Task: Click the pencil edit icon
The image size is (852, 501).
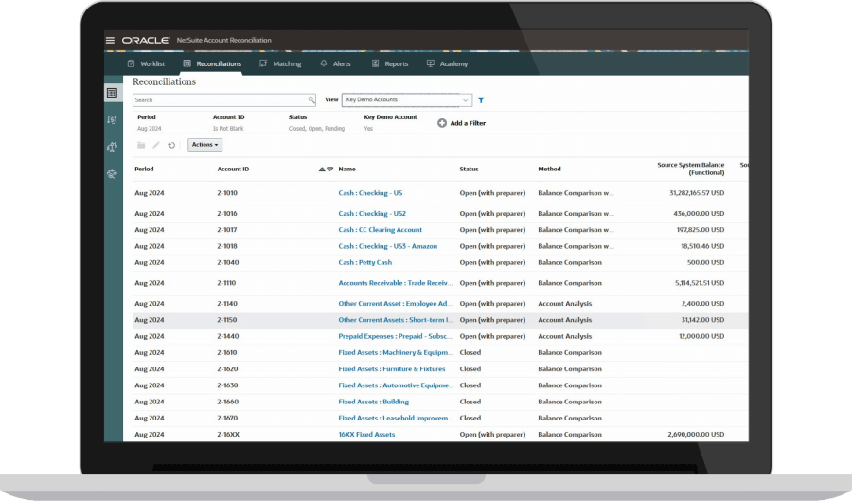Action: [x=156, y=145]
